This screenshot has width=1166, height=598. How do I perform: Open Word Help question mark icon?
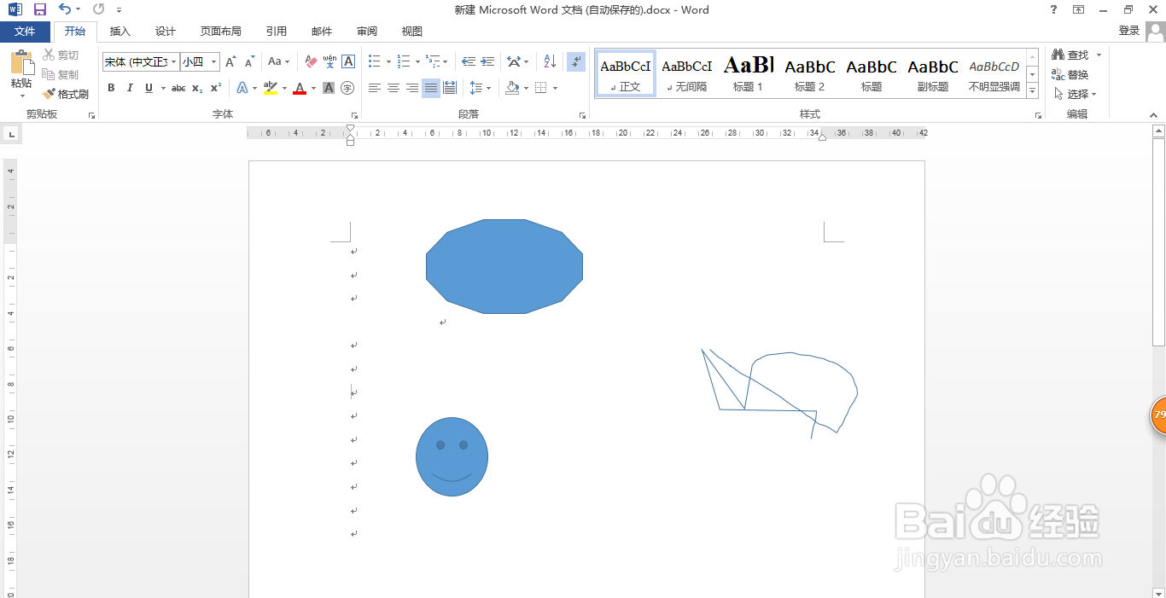click(x=1053, y=9)
